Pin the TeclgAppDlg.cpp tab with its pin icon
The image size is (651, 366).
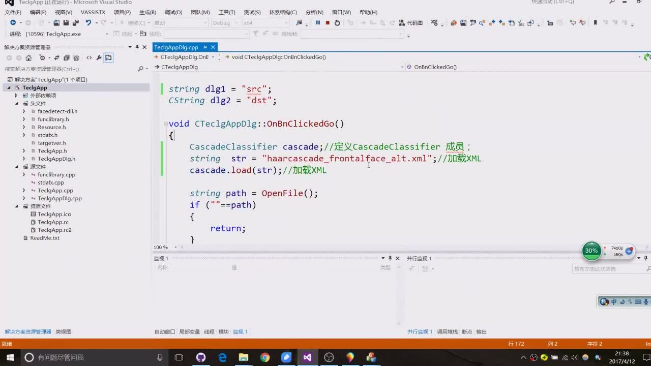tap(204, 47)
